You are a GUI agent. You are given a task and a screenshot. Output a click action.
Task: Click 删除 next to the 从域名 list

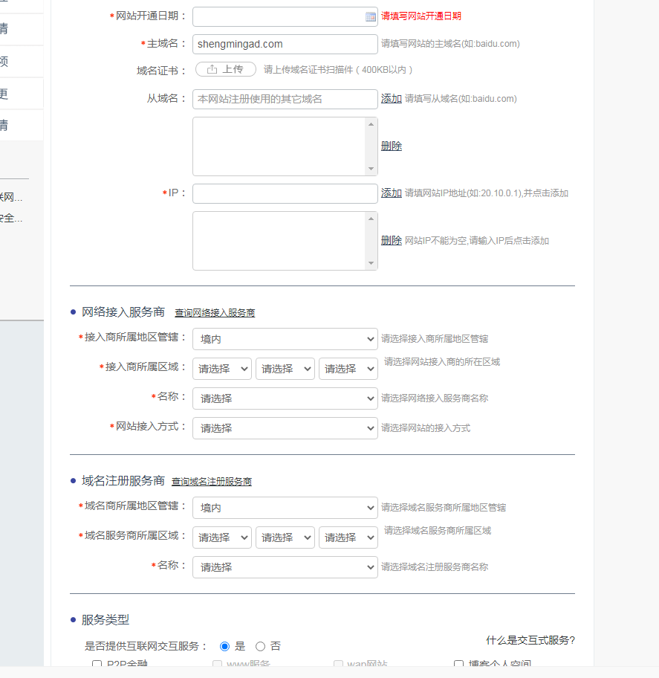point(392,146)
